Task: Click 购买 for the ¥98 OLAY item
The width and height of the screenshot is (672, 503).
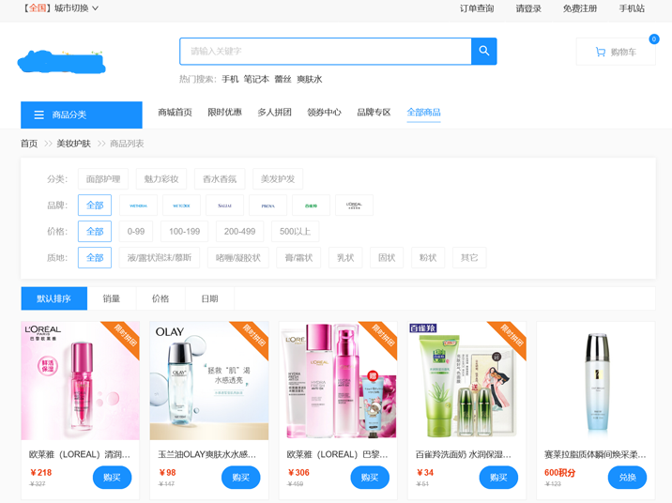Action: [241, 478]
